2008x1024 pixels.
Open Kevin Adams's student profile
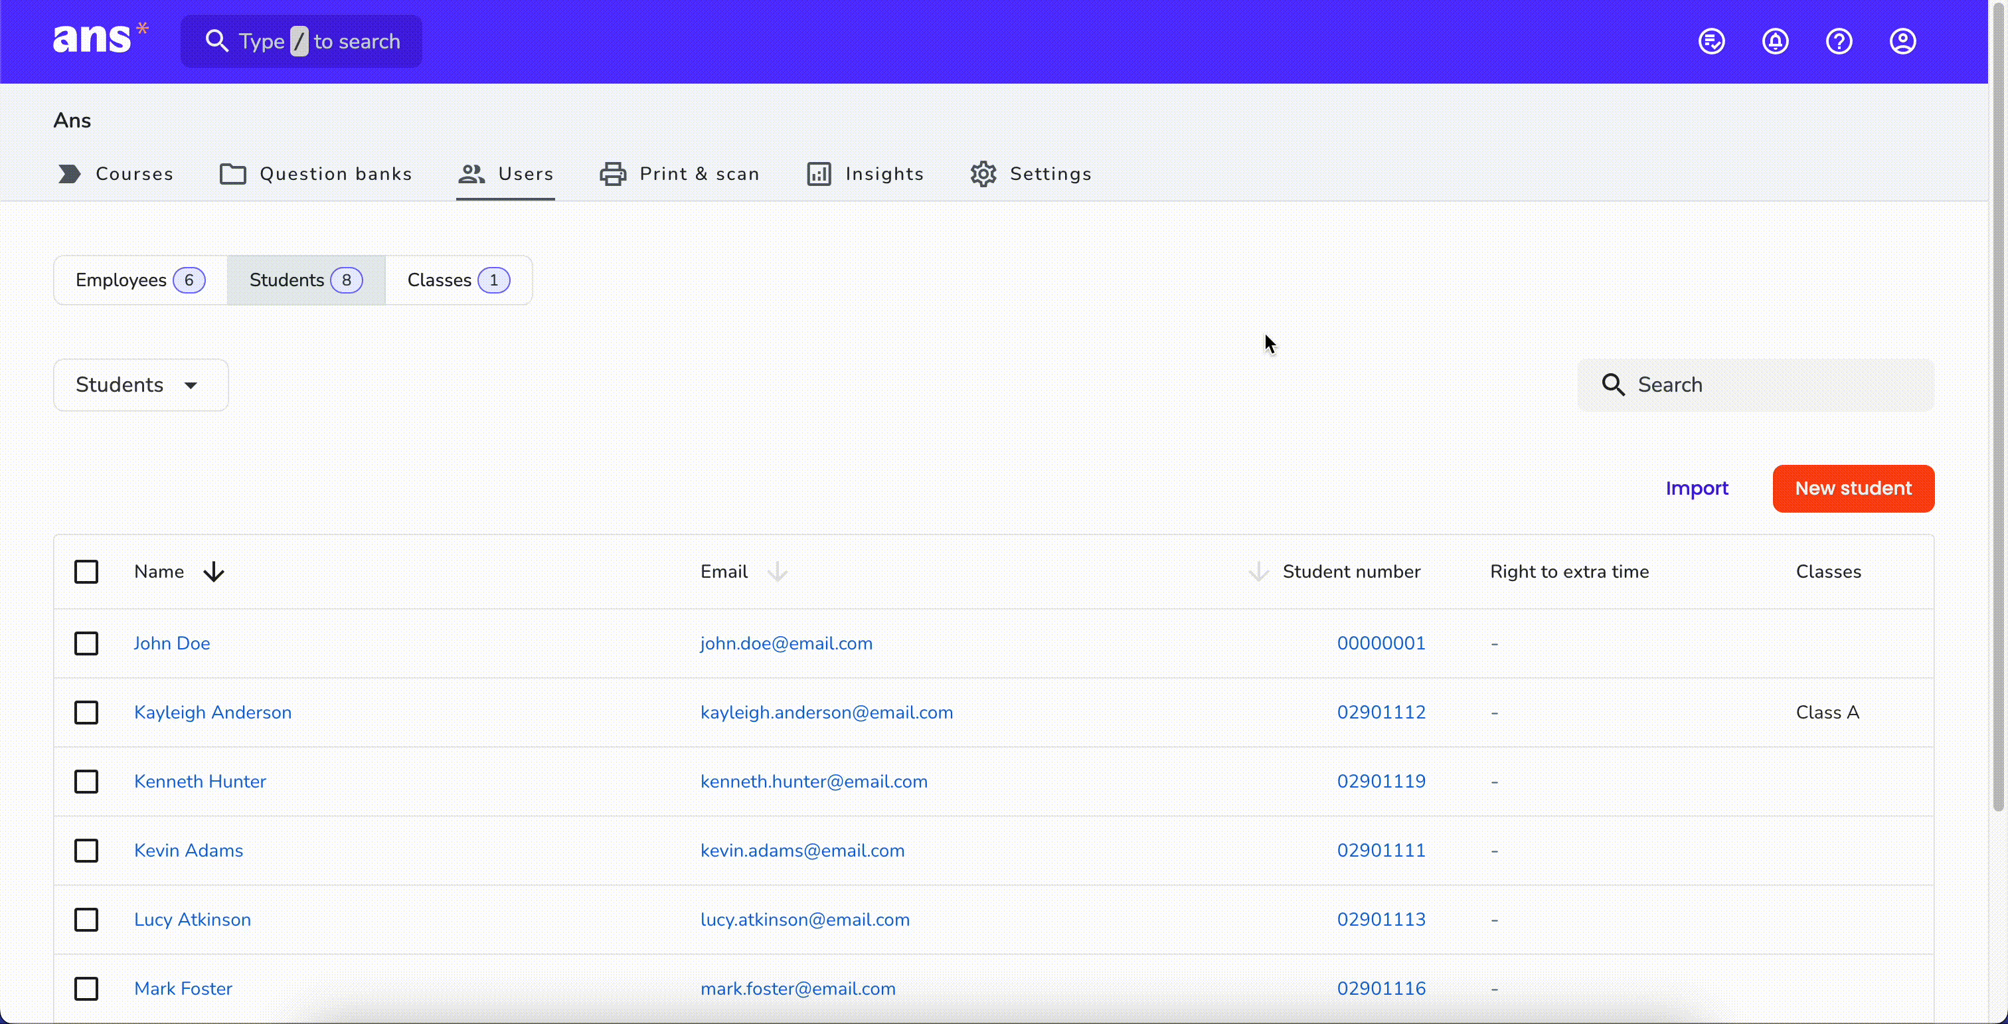[x=189, y=850]
